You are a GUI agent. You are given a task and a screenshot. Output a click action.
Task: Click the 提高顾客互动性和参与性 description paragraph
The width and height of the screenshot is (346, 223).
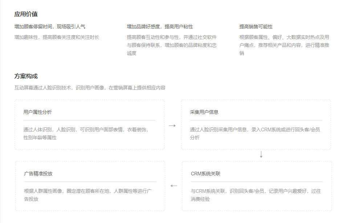click(x=172, y=45)
